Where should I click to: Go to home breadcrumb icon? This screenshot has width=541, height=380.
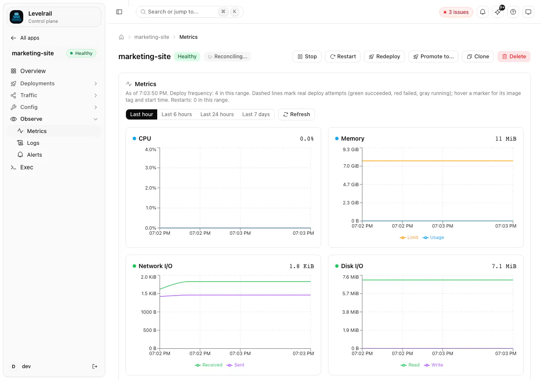[121, 37]
